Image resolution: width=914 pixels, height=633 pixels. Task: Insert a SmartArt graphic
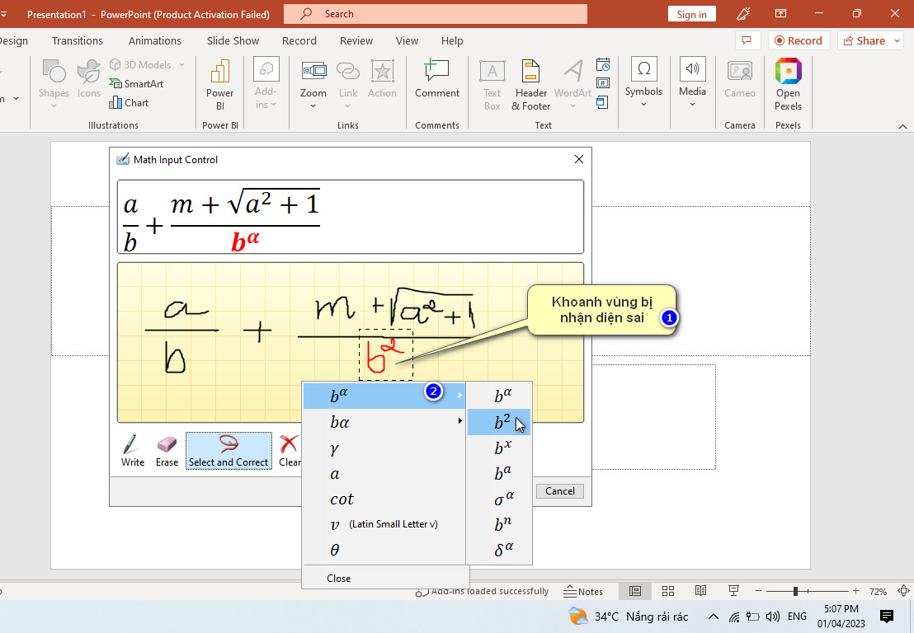pos(137,84)
